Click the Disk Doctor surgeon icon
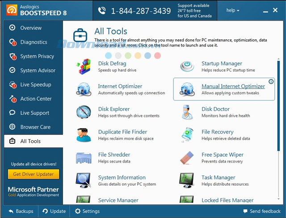Viewport: 286px width, 218px height. coord(187,112)
